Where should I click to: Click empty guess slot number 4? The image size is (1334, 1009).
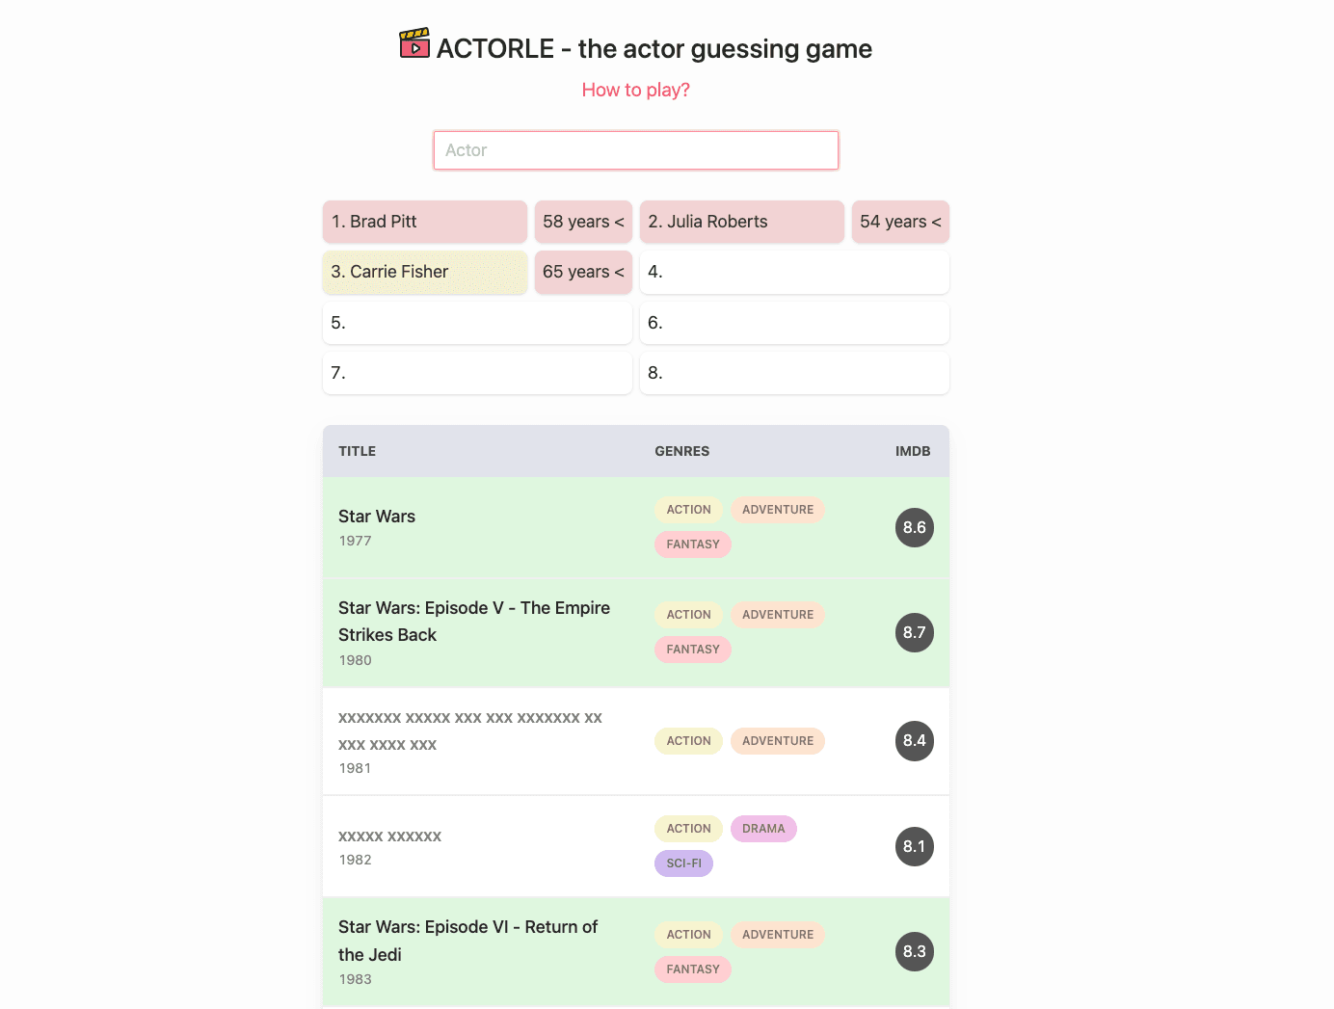(x=794, y=272)
